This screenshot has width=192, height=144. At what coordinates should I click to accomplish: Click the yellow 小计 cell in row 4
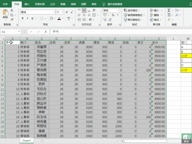click(186, 56)
